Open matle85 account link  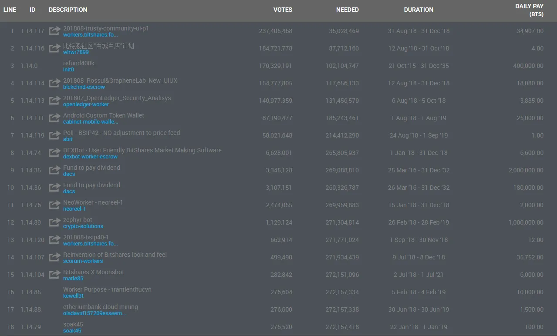73,279
